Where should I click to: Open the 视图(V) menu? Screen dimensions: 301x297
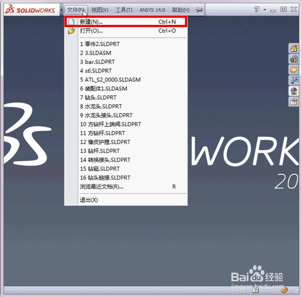pyautogui.click(x=100, y=10)
